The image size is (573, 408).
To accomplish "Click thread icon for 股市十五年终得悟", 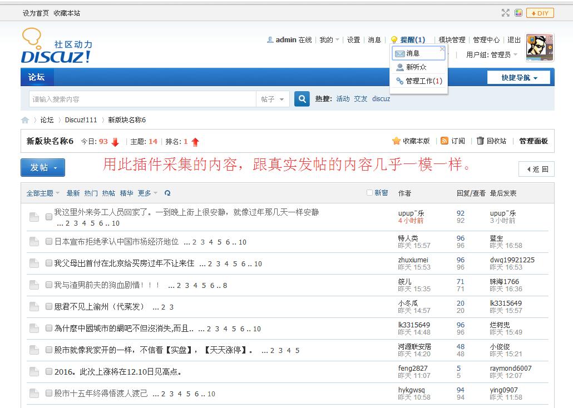I will pyautogui.click(x=34, y=394).
